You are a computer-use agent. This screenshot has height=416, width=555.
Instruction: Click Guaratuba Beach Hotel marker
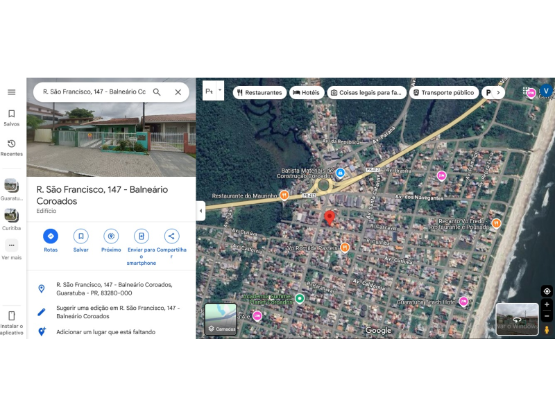tap(463, 302)
